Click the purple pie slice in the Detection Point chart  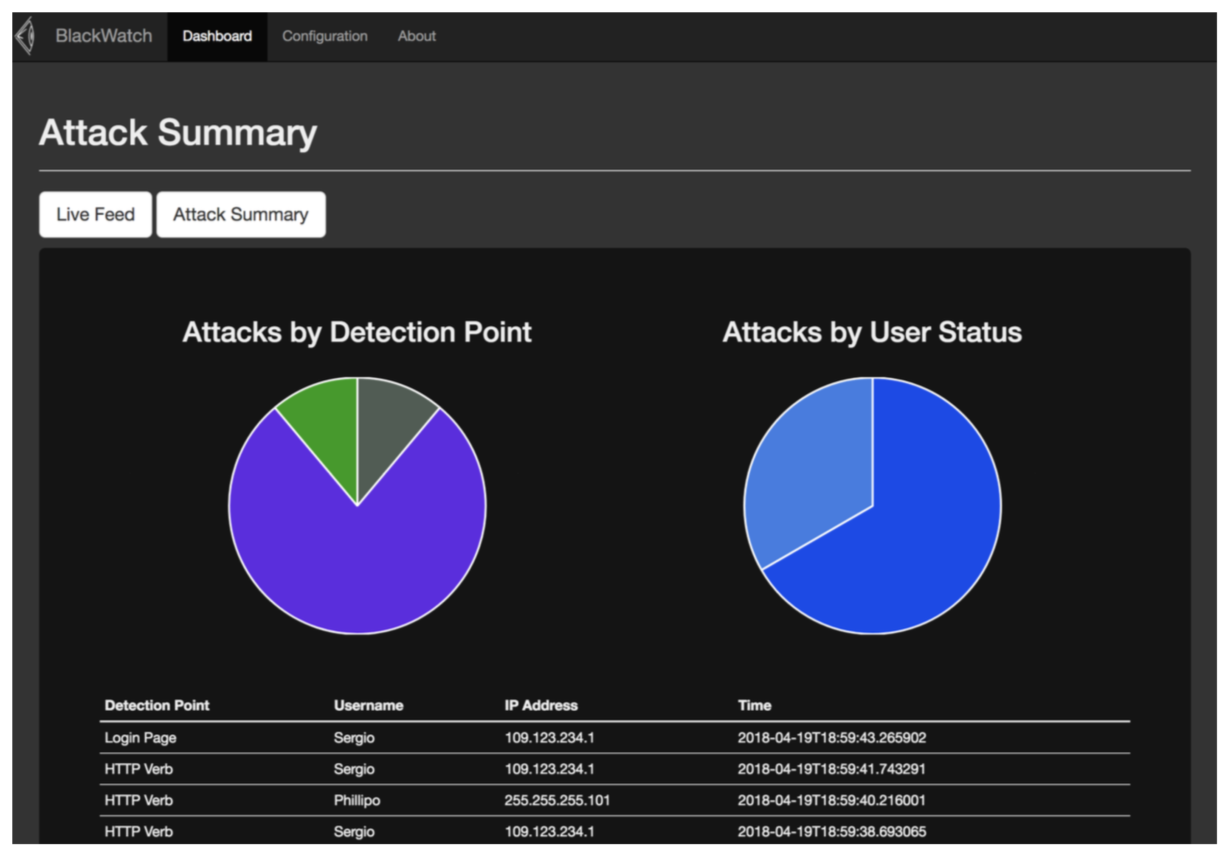[357, 567]
